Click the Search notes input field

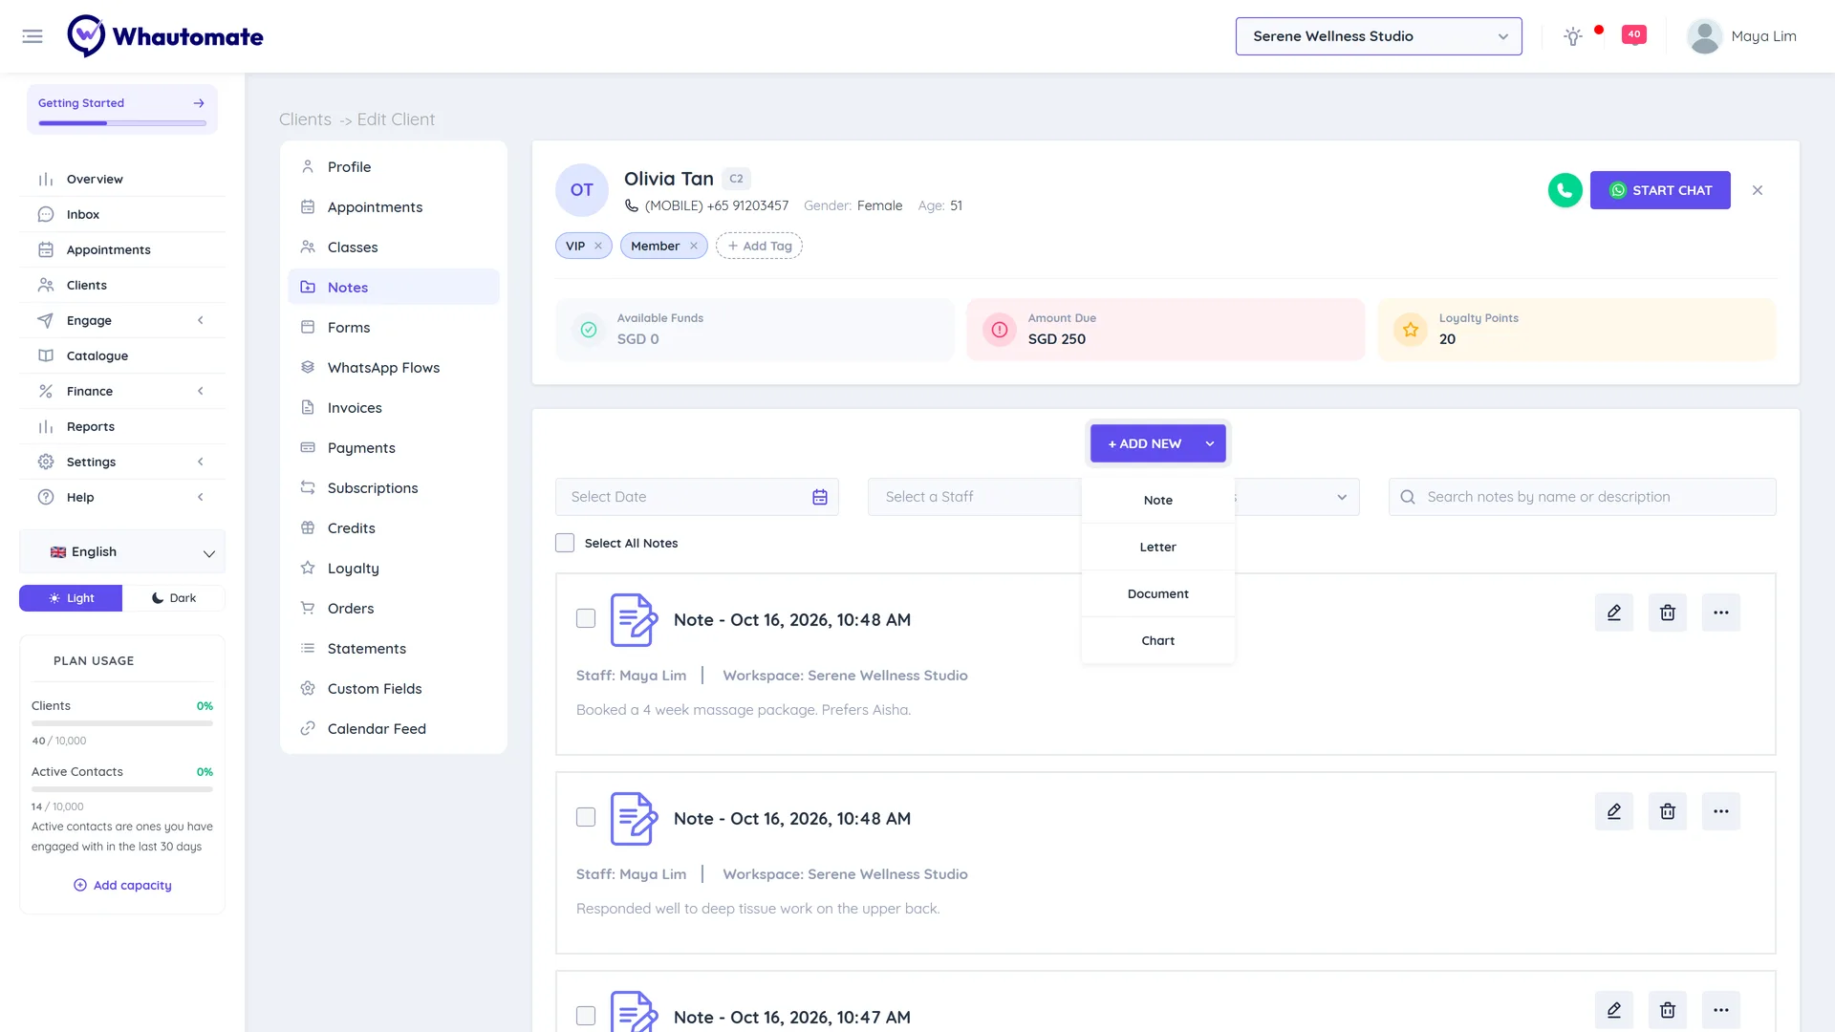(x=1582, y=497)
